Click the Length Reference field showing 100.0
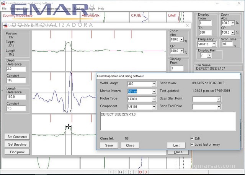245x175 pixels. tap(16, 97)
